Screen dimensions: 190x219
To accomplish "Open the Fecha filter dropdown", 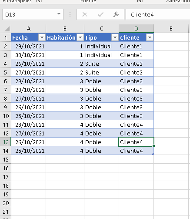I will point(42,37).
